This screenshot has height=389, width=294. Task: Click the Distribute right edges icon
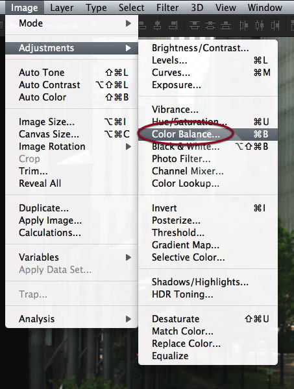coord(275,25)
